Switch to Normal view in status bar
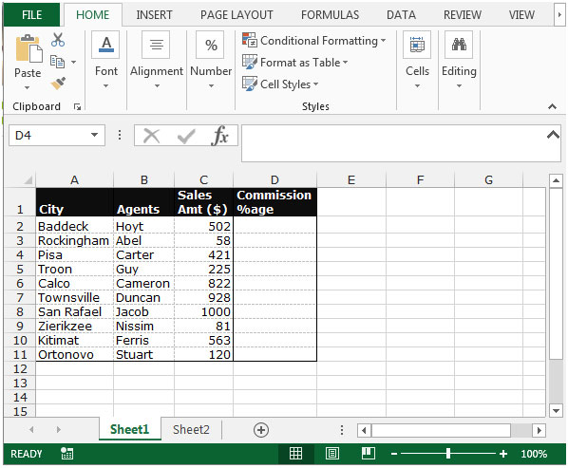 (x=295, y=454)
